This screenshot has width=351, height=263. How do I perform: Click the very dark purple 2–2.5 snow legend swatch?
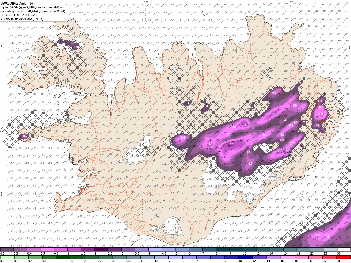click(101, 250)
